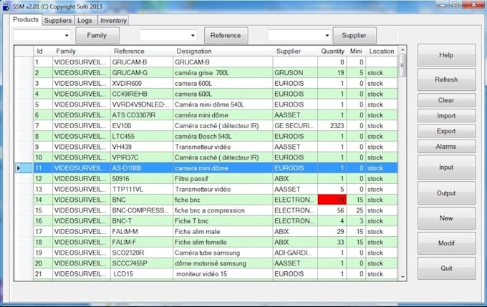Select reference cell EV100
This screenshot has width=487, height=307.
point(142,126)
